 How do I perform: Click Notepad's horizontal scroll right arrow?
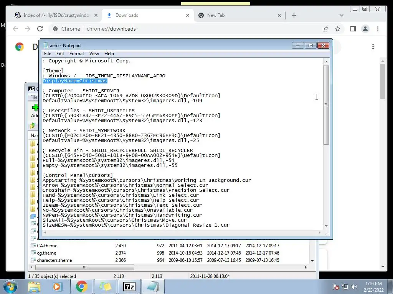[319, 232]
